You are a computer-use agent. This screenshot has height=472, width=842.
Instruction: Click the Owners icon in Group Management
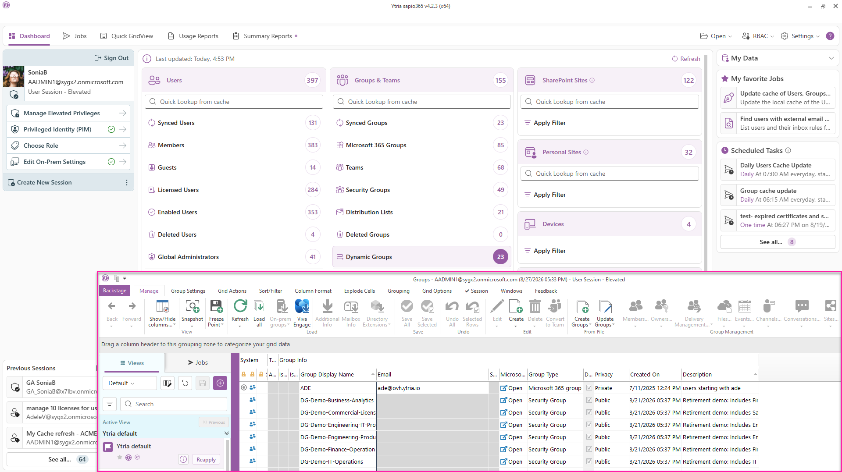click(661, 306)
